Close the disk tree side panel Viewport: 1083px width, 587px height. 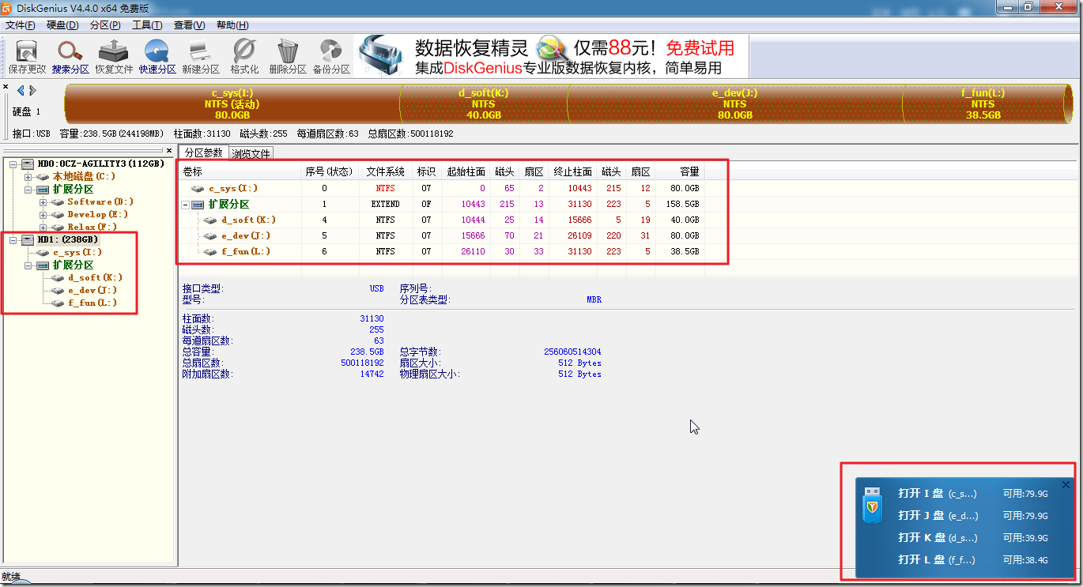168,150
